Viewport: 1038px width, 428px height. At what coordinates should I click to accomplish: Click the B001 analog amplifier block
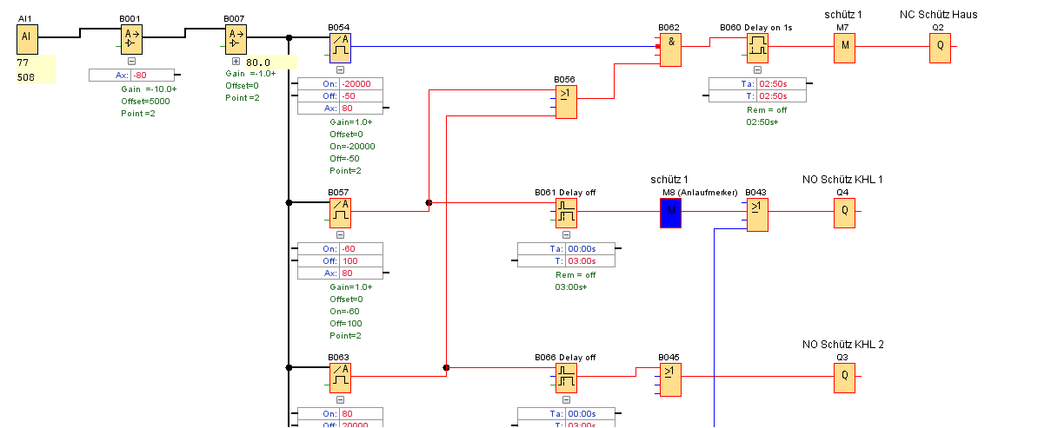click(131, 38)
